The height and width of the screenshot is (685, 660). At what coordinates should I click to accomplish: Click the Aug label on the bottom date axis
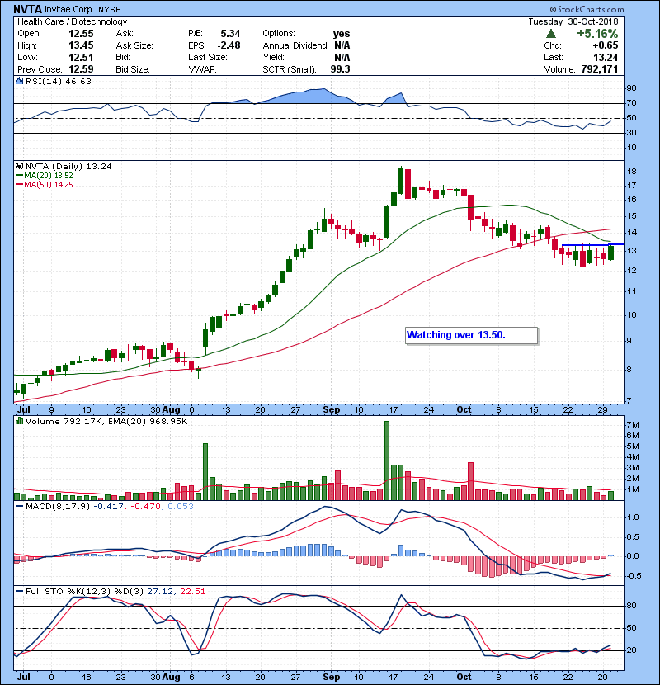tap(172, 677)
